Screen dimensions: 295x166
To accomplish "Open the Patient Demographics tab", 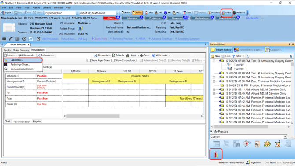I will click(248, 50).
